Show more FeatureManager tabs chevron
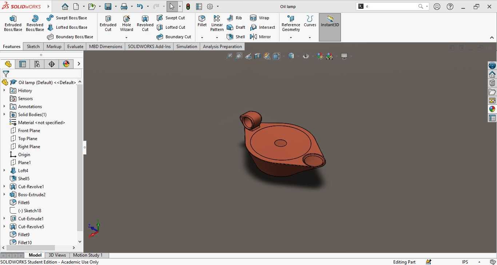The height and width of the screenshot is (265, 497). pyautogui.click(x=79, y=64)
